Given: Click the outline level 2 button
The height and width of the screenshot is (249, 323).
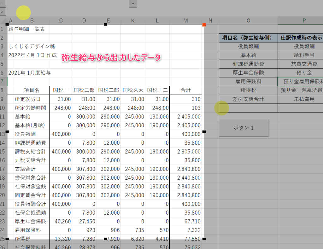Looking at the screenshot, I should click(x=3, y=12).
